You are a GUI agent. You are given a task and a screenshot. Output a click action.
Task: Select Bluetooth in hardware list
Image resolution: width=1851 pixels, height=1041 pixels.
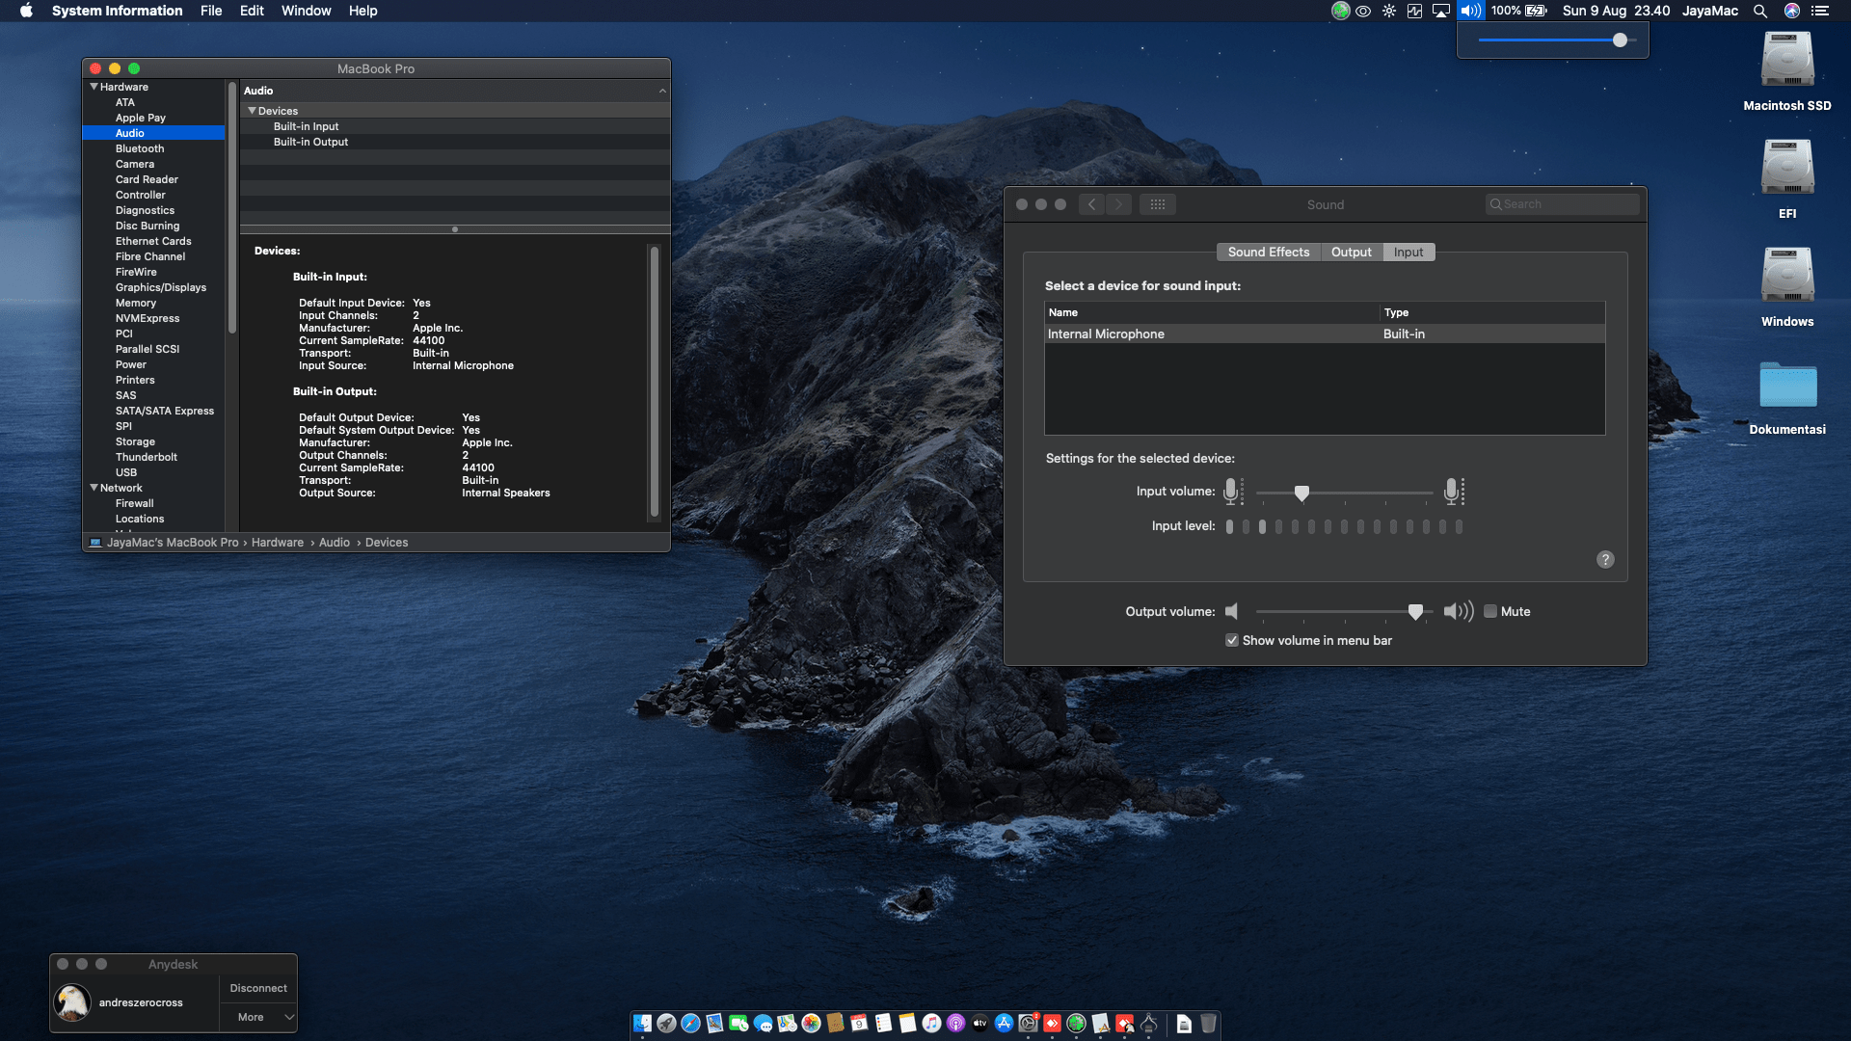tap(140, 148)
